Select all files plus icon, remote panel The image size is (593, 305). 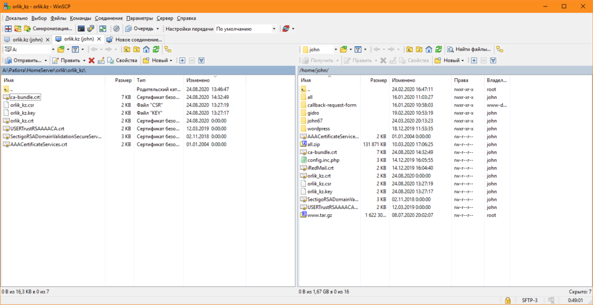(474, 60)
